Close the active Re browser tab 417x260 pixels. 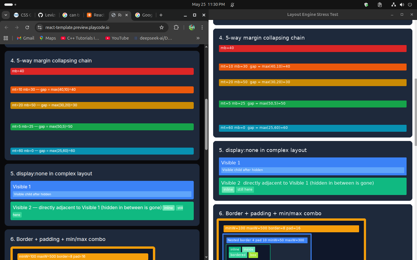click(127, 15)
